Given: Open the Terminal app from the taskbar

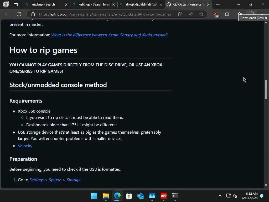Looking at the screenshot, I should click(x=175, y=196).
